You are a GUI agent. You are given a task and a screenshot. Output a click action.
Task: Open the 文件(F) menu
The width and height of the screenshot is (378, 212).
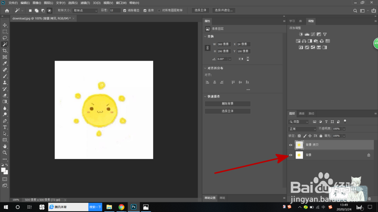tap(13, 3)
